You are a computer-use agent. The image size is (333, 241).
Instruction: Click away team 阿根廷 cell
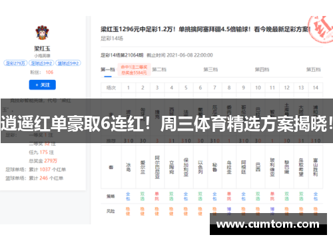[x=244, y=167]
